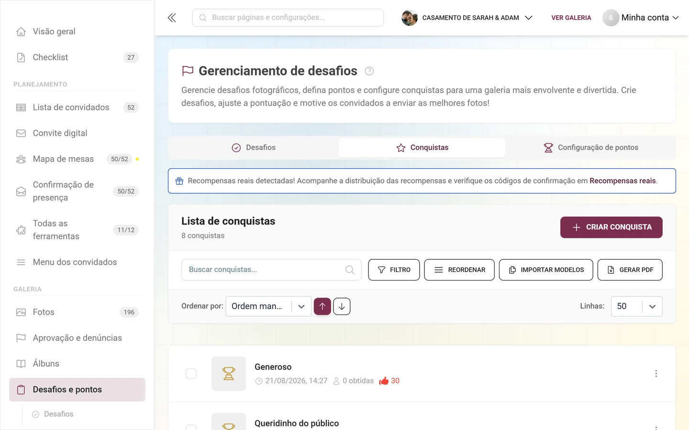Expand the Minha conta menu
689x430 pixels.
click(x=641, y=18)
